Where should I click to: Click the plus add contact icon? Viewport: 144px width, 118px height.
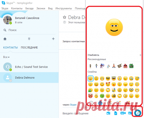(x=53, y=39)
